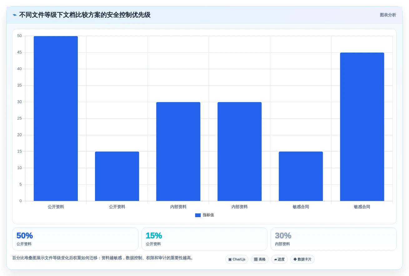The height and width of the screenshot is (276, 409).
Task: Click the 图表分析 label in the header
Action: 388,15
